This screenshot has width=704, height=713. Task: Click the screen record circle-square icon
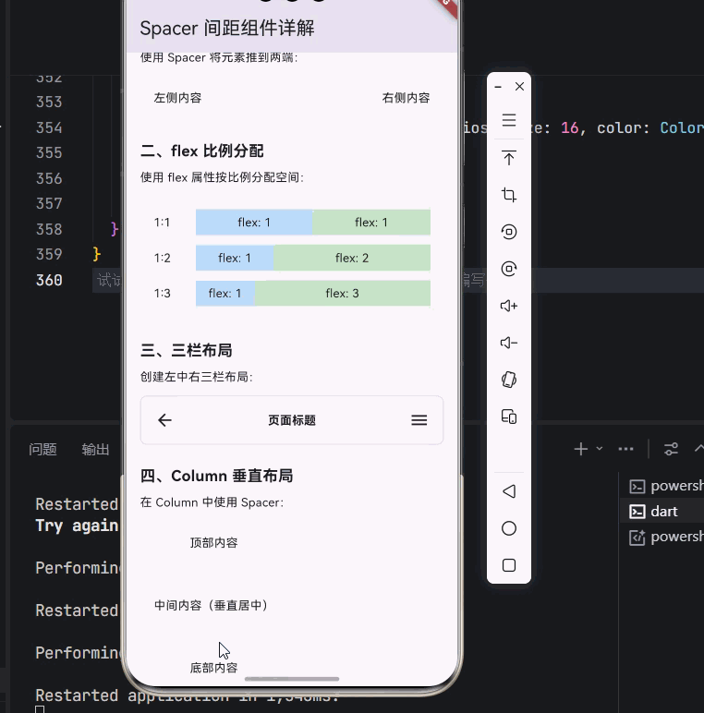point(509,232)
